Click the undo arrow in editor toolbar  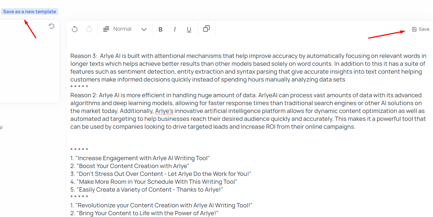click(75, 29)
